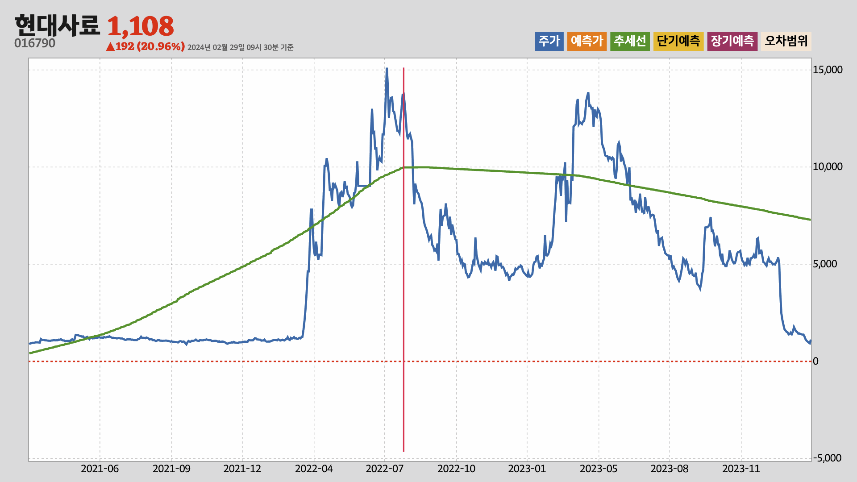Click the y-axis value 15,000
The width and height of the screenshot is (857, 482).
(828, 70)
